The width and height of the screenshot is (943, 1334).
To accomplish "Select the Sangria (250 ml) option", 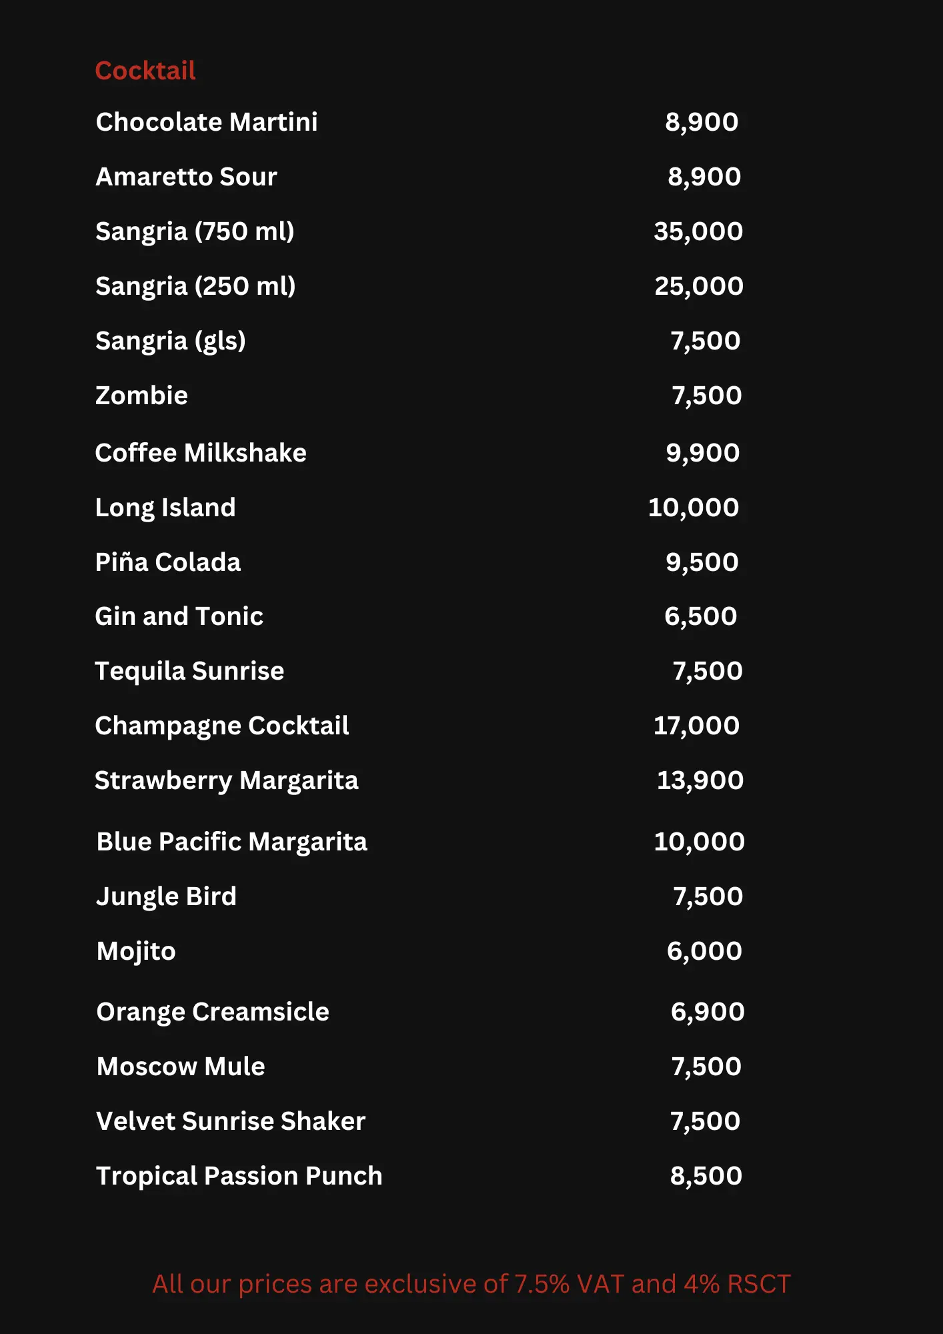I will tap(195, 286).
